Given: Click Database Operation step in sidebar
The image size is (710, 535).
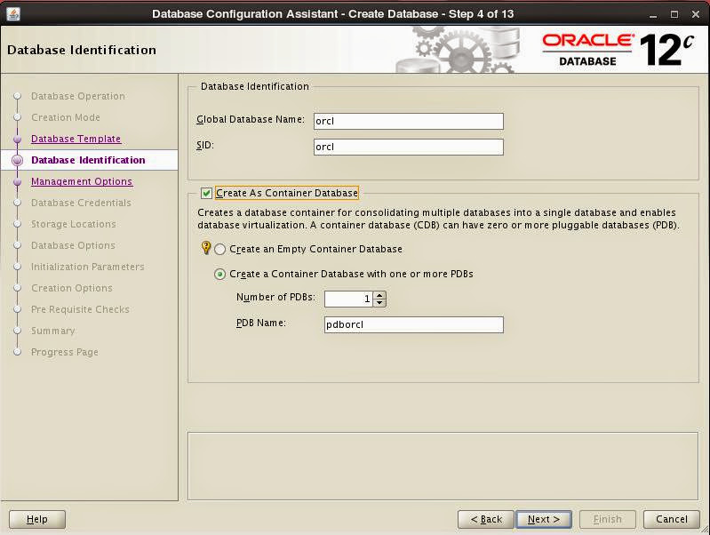Looking at the screenshot, I should click(78, 96).
